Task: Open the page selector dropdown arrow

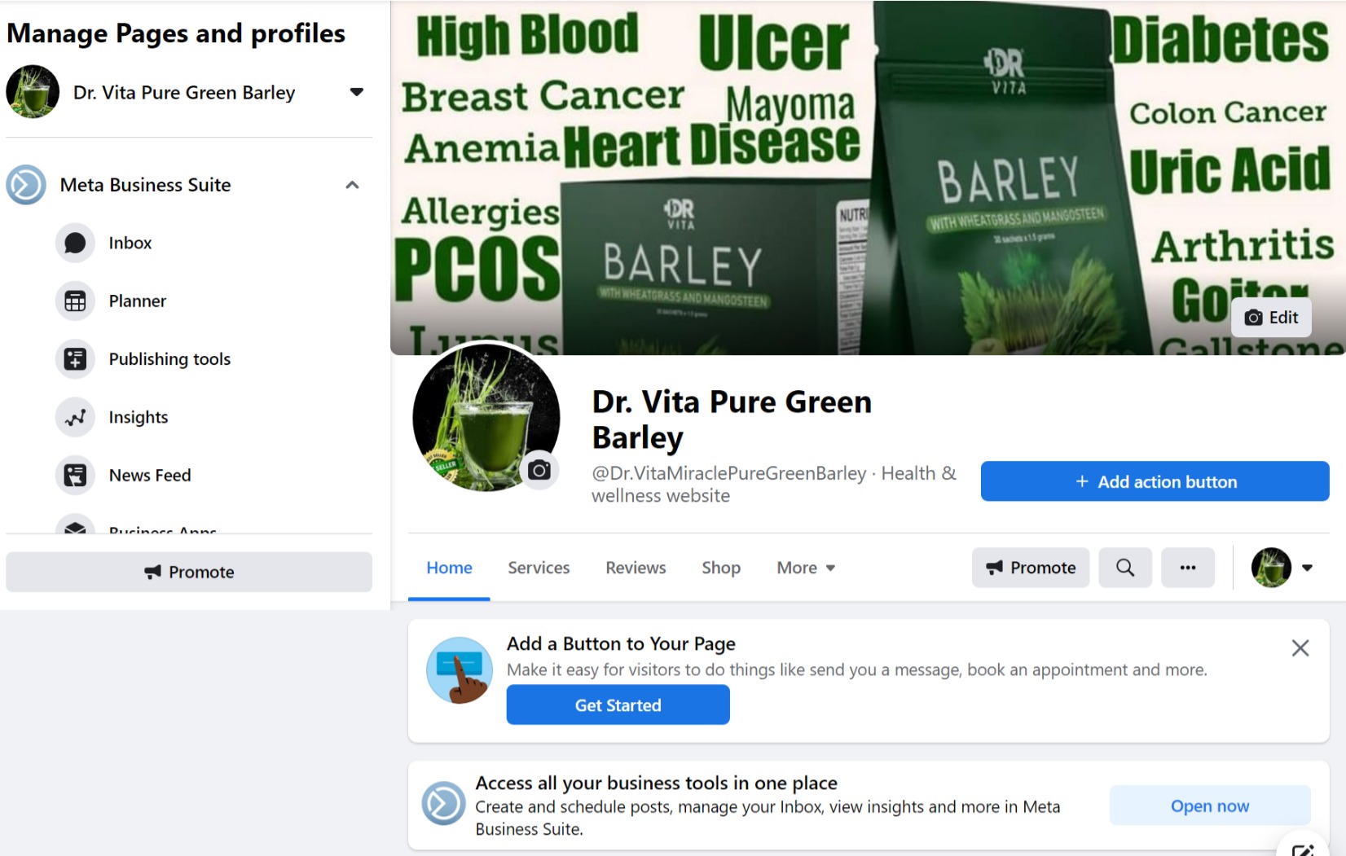Action: (356, 92)
